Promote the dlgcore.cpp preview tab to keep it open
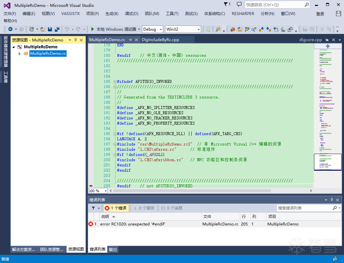The height and width of the screenshot is (263, 344). pyautogui.click(x=327, y=40)
